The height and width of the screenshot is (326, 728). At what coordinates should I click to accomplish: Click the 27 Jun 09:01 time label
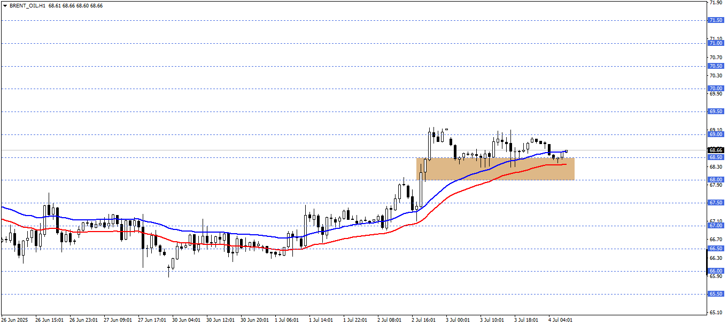pos(118,320)
